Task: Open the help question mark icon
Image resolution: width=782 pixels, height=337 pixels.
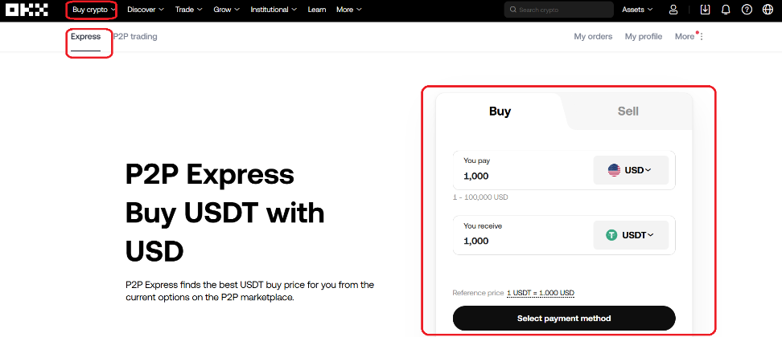Action: tap(747, 10)
